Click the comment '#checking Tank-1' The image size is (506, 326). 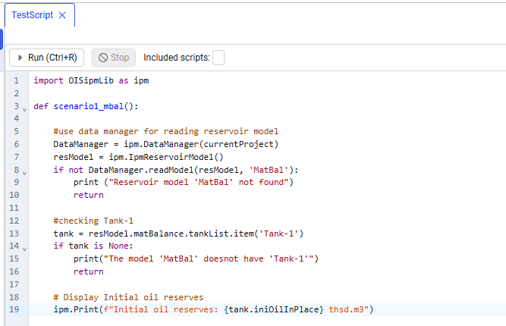(93, 221)
